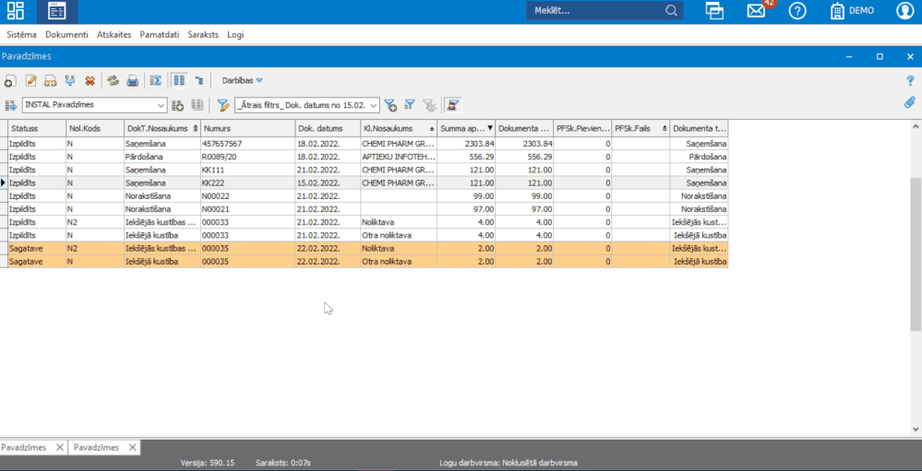Click the refresh list icon
Viewport: 922px width, 471px height.
pyautogui.click(x=113, y=81)
